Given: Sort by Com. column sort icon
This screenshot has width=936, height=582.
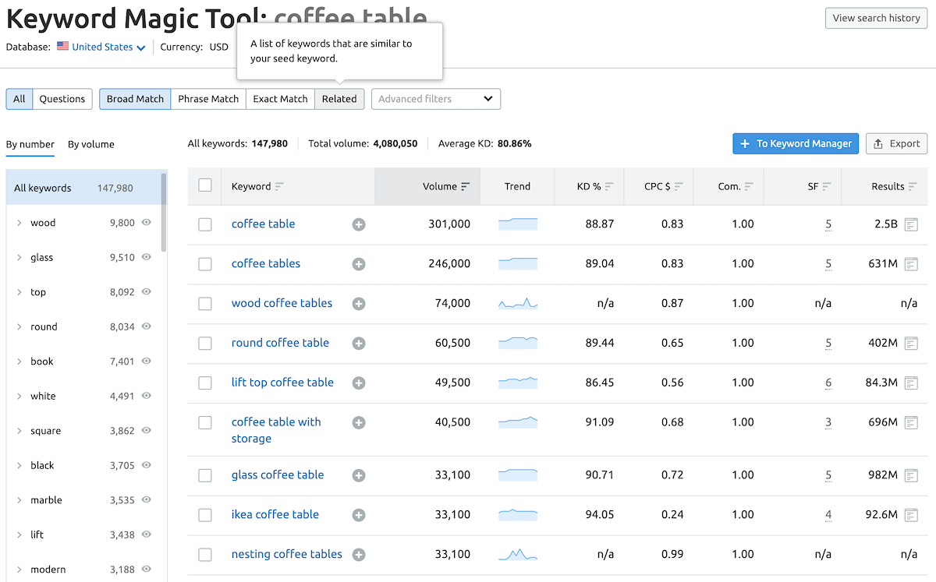Looking at the screenshot, I should point(749,187).
